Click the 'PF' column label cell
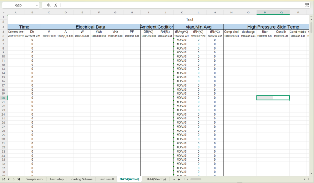Viewport: 314px width, 183px height. tap(132, 32)
